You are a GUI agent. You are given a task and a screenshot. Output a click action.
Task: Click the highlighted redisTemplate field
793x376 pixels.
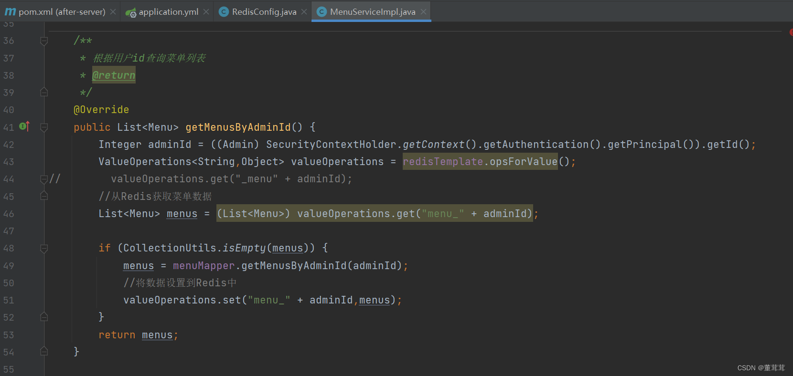[x=443, y=162]
